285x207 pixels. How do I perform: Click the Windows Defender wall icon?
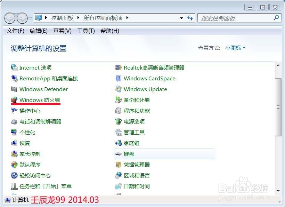click(14, 89)
